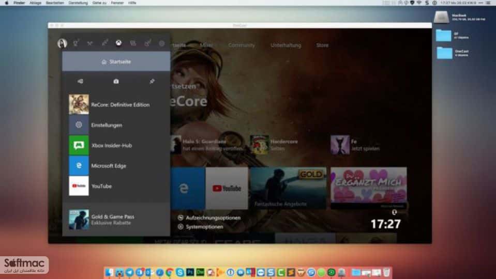Switch to the Store dashboard tab
496x279 pixels.
pyautogui.click(x=322, y=45)
